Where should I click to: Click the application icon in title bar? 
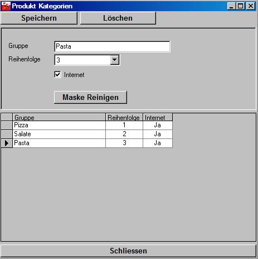pyautogui.click(x=6, y=6)
